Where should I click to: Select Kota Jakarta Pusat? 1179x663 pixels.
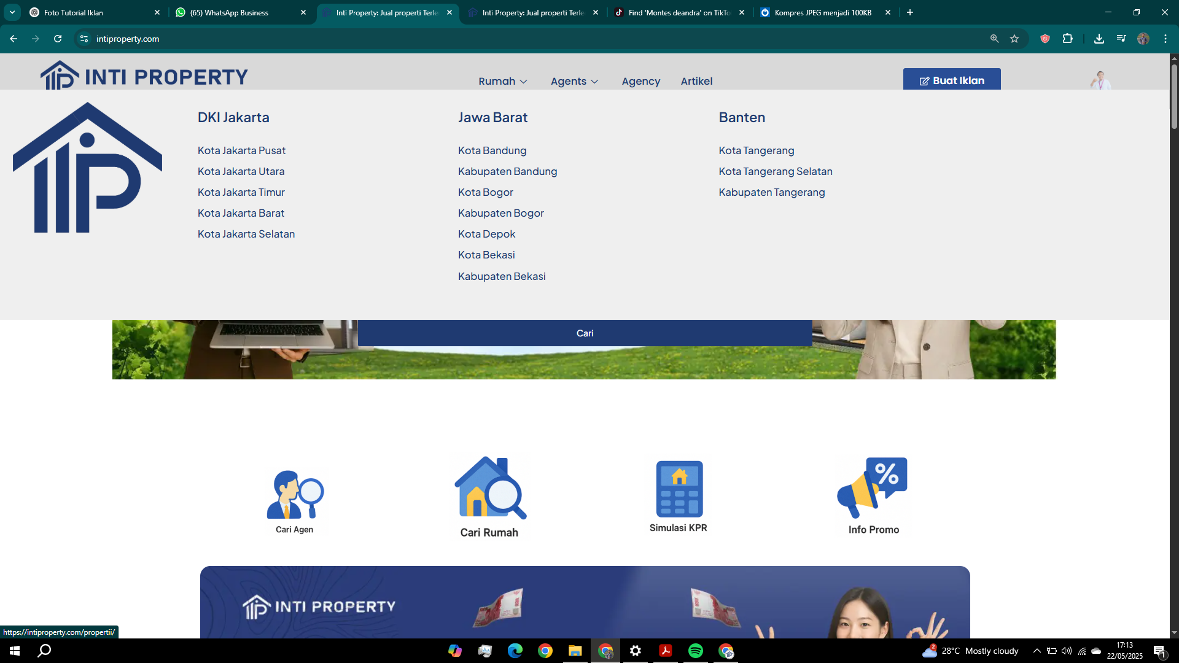point(241,150)
